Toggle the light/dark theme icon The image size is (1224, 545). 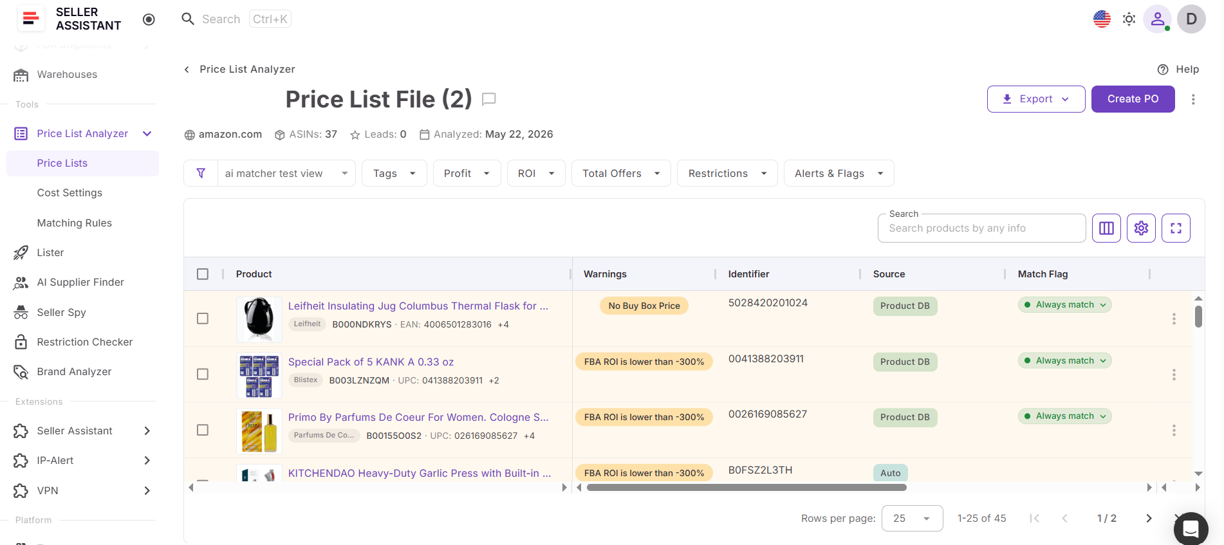(1129, 19)
